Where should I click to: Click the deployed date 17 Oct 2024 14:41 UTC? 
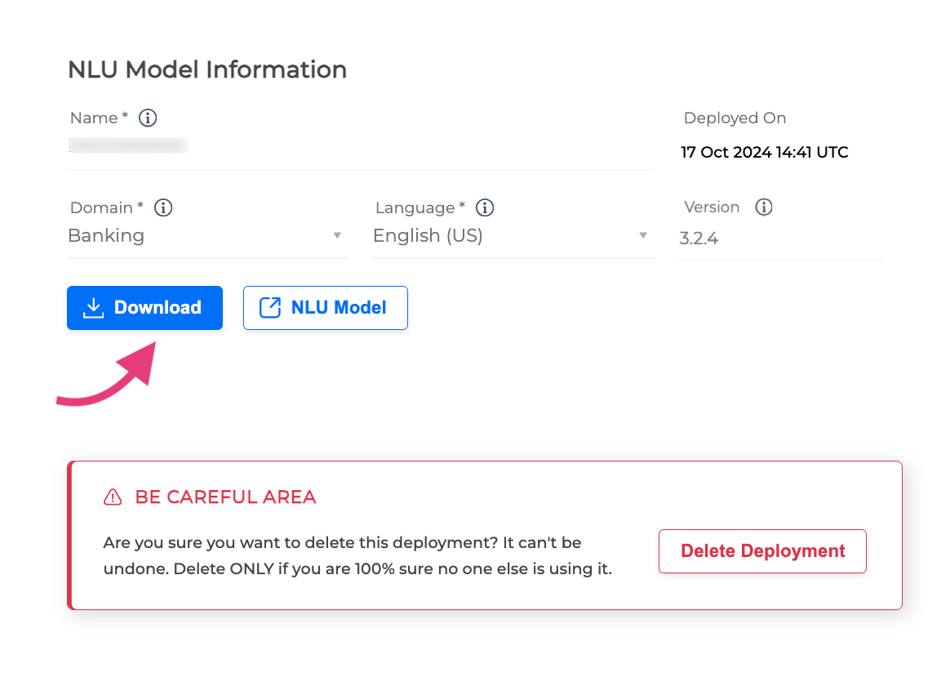764,152
